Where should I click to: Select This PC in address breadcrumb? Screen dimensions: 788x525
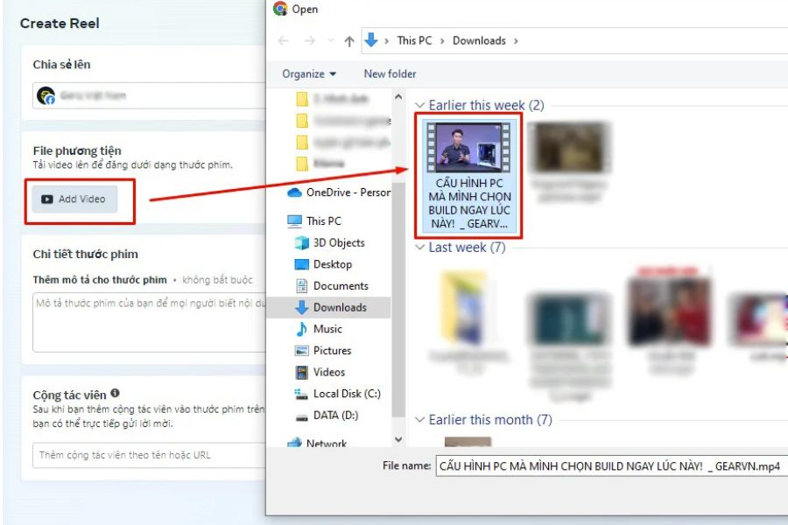(x=414, y=41)
